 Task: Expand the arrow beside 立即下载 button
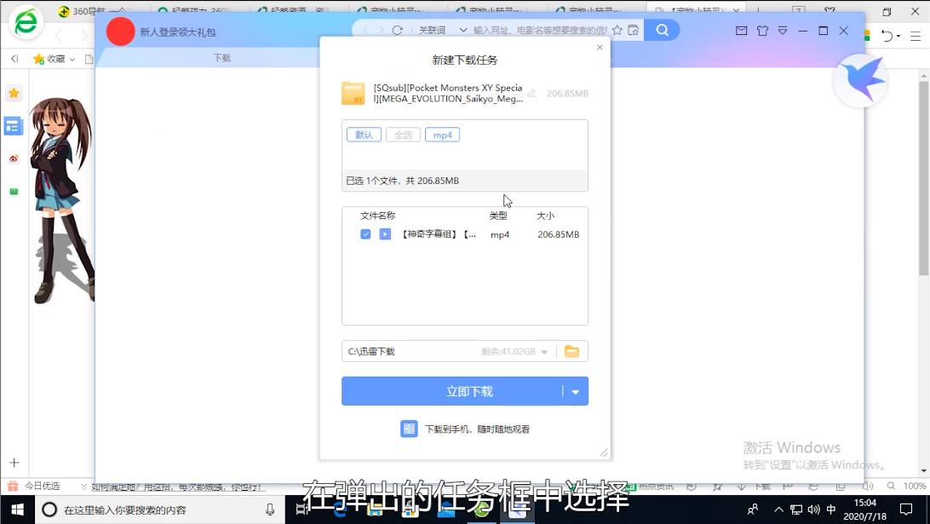[576, 392]
